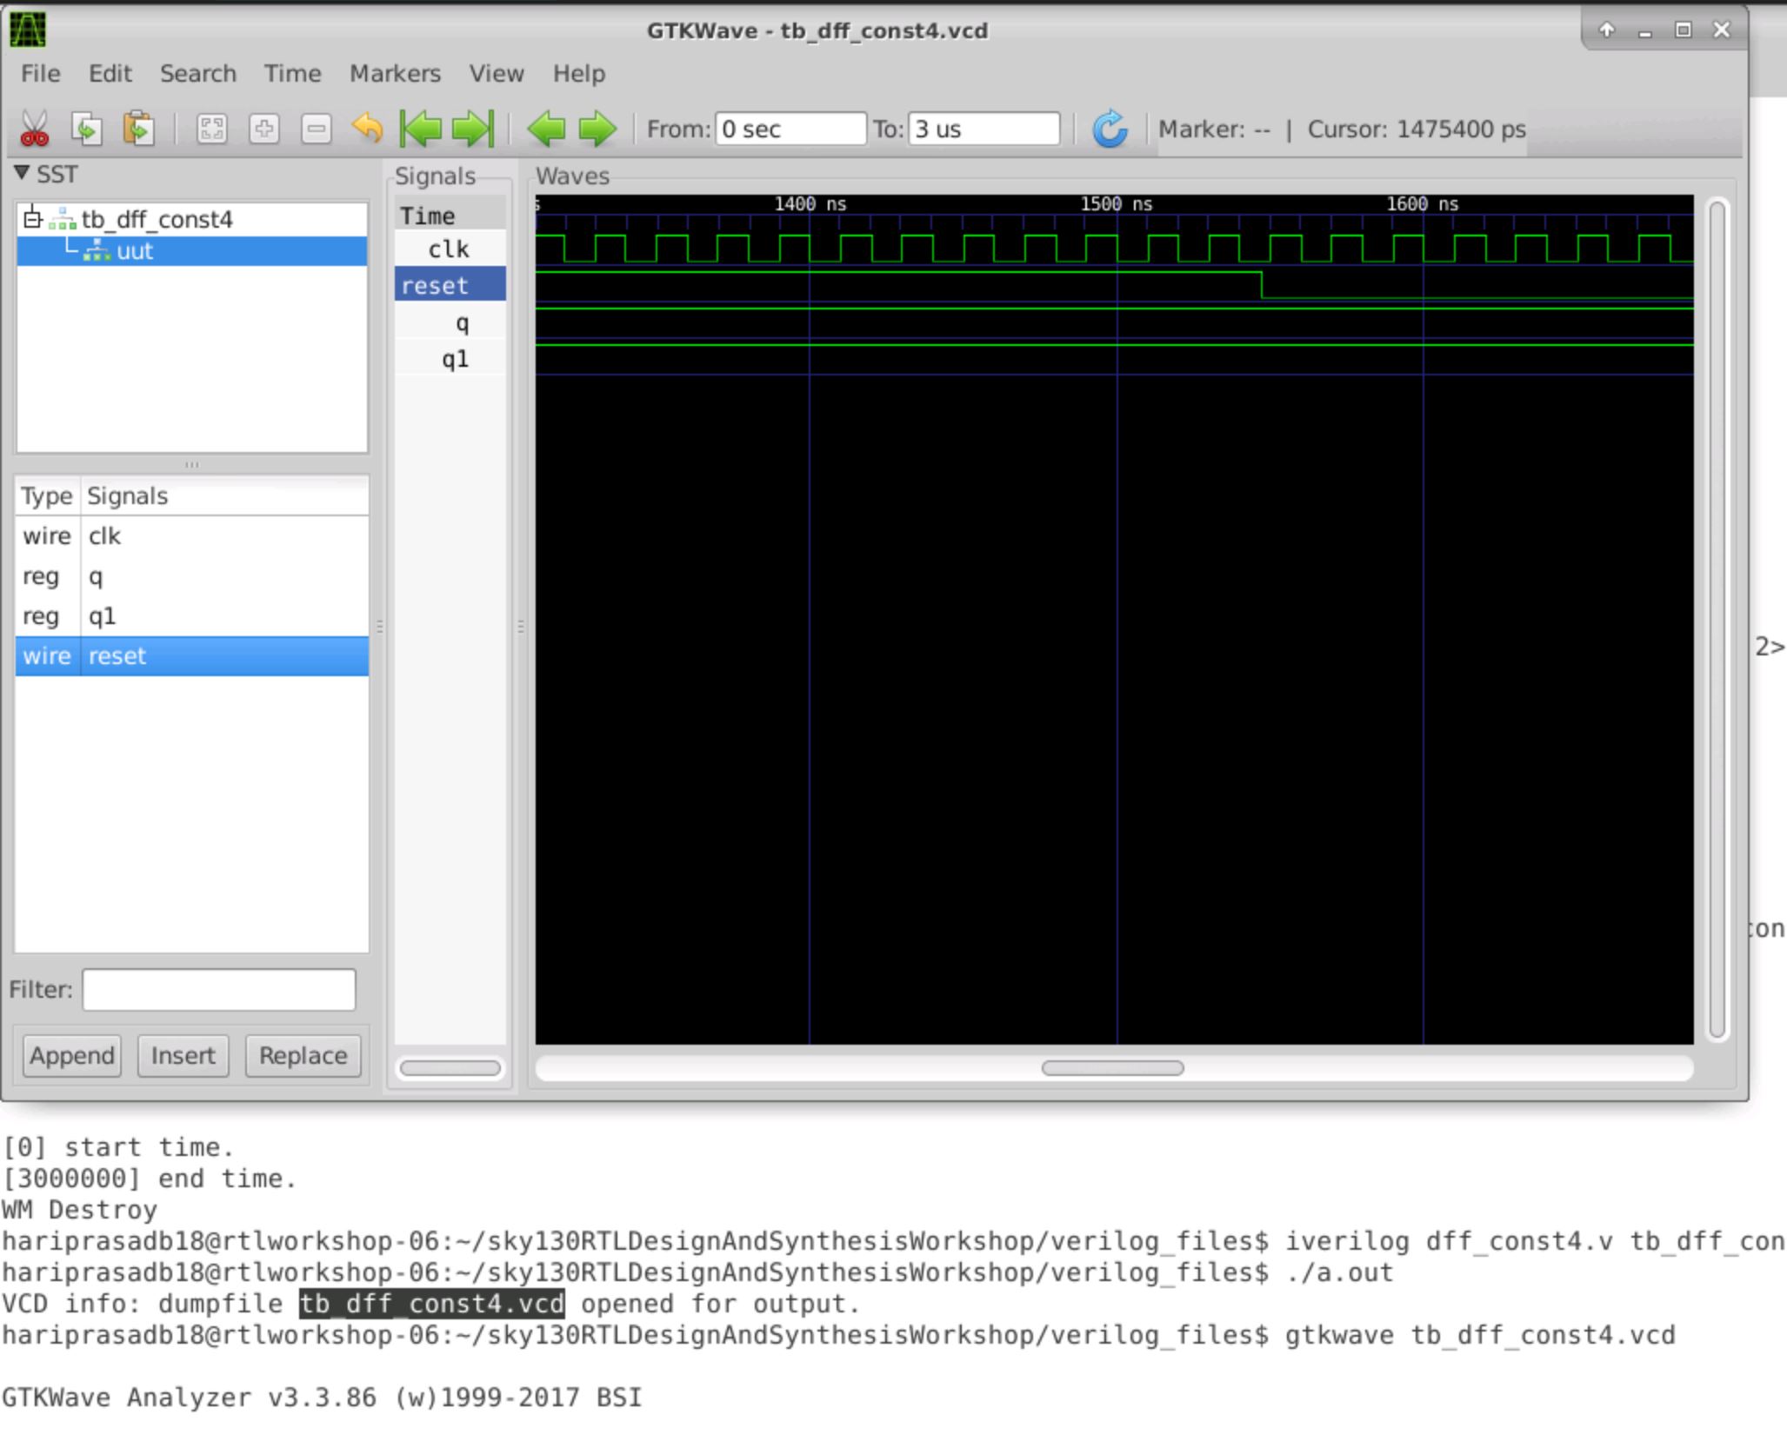Screen dimensions: 1787x1441
Task: Click the Append button
Action: click(72, 1055)
